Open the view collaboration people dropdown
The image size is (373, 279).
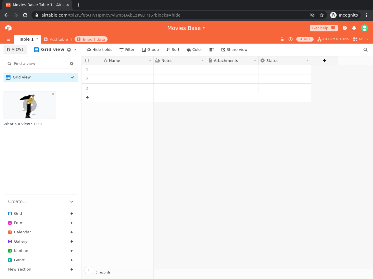coord(69,50)
